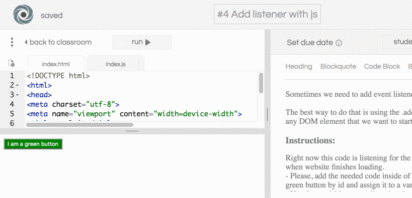Screen dimensions: 412x198
Task: Go back to classroom
Action: pyautogui.click(x=58, y=42)
